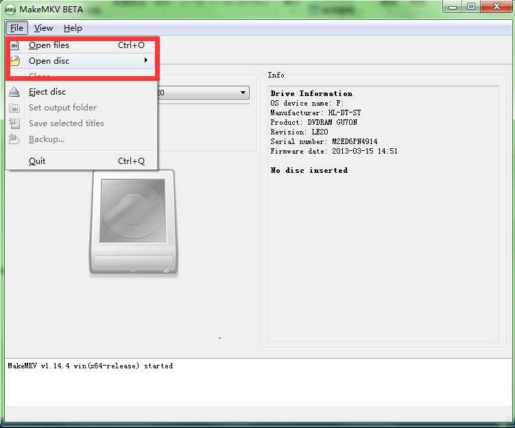
Task: Click 'Revision: LE20' line
Action: (x=299, y=132)
